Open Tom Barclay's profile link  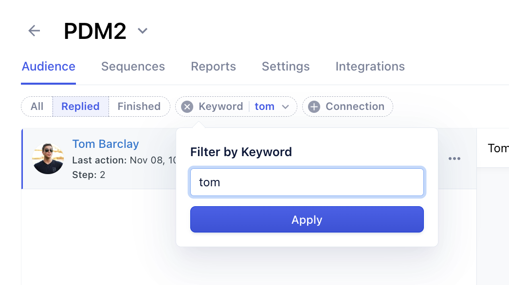[105, 144]
